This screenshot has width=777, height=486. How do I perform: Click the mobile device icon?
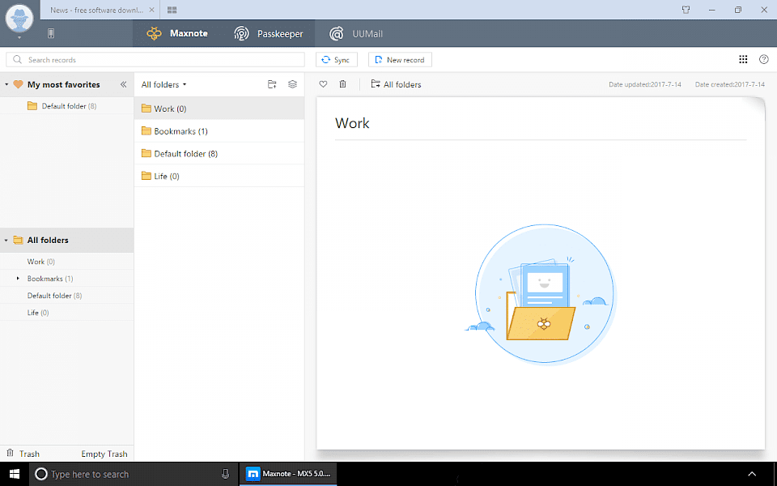[x=50, y=33]
